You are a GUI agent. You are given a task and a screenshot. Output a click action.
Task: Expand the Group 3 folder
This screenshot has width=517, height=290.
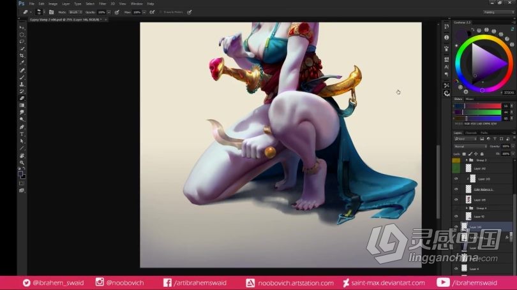[x=467, y=160]
